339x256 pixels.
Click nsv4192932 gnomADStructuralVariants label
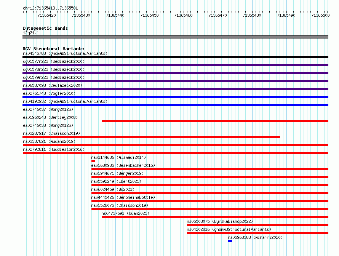[x=65, y=101]
